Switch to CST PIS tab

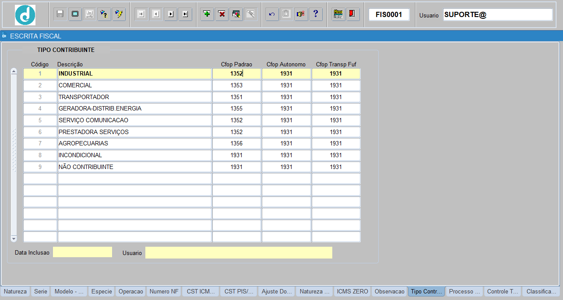pyautogui.click(x=239, y=292)
